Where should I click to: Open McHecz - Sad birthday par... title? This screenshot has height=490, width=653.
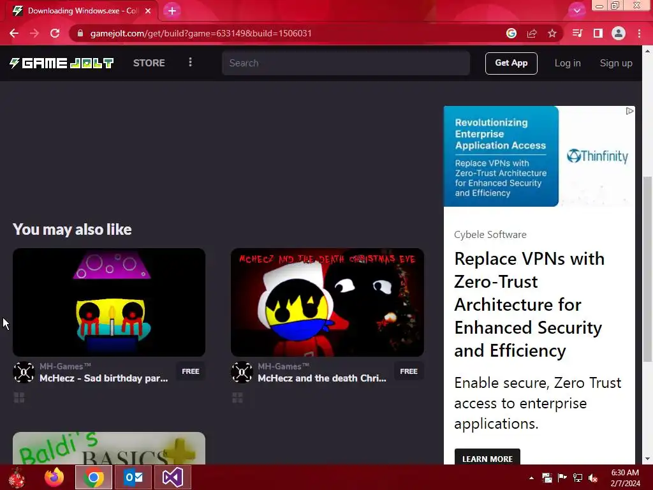coord(104,378)
